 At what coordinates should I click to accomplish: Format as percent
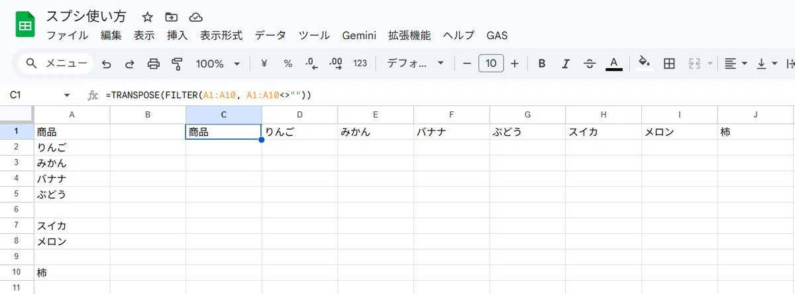tap(288, 64)
